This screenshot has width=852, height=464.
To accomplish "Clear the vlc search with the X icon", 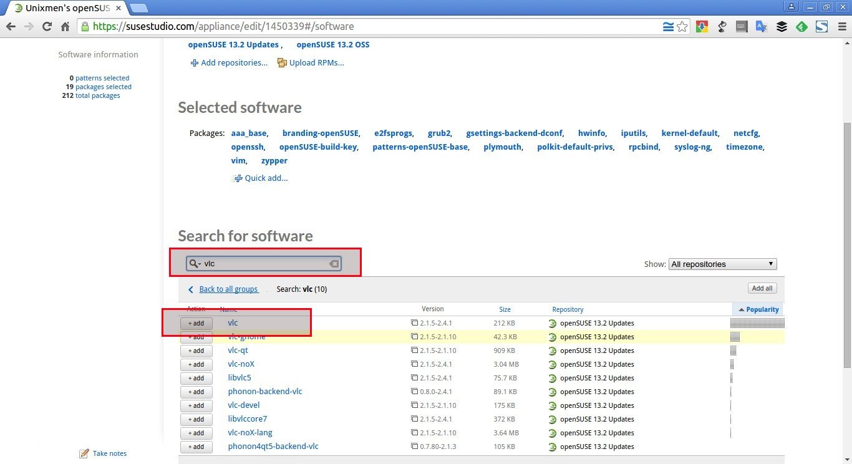I will pyautogui.click(x=334, y=264).
